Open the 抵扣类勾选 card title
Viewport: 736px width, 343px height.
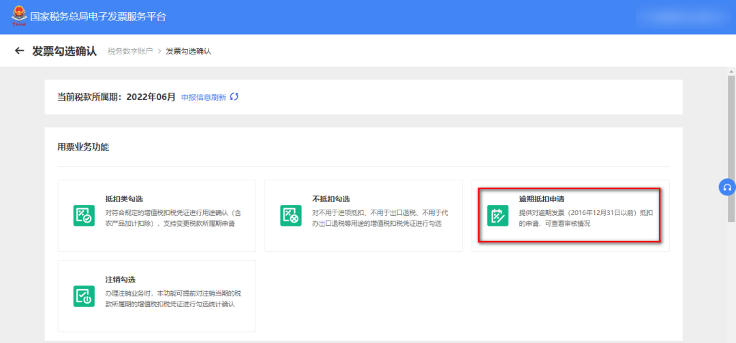tap(124, 199)
